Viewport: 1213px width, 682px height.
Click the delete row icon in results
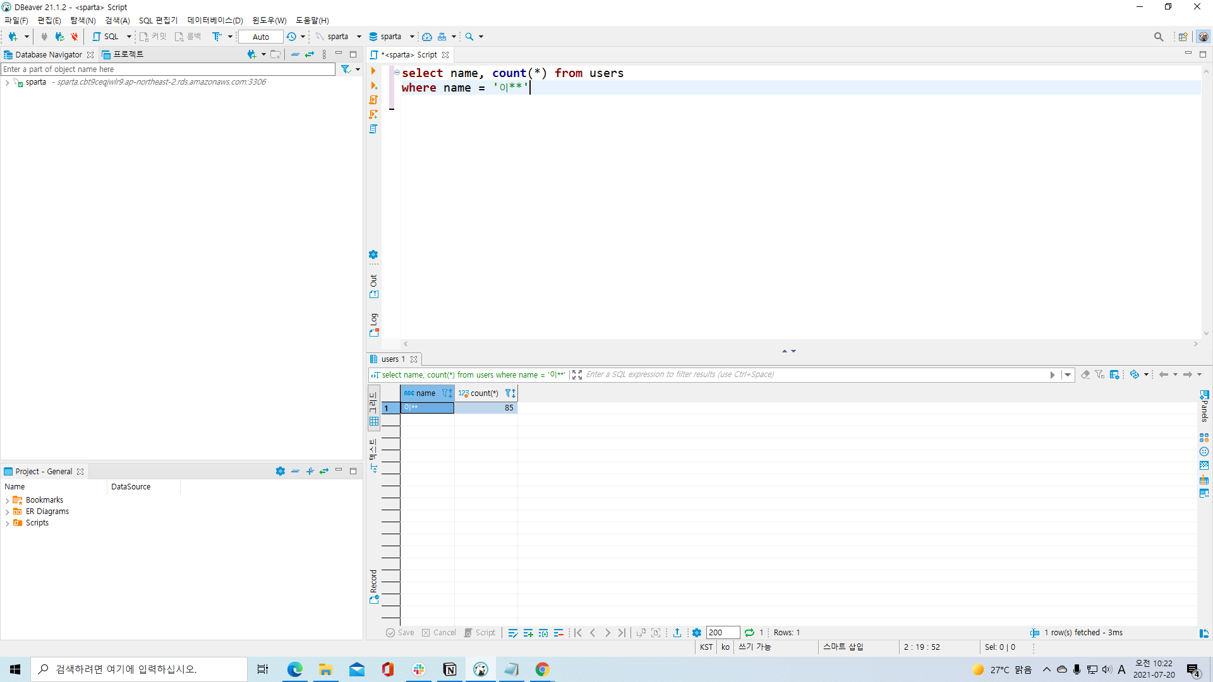pyautogui.click(x=558, y=633)
